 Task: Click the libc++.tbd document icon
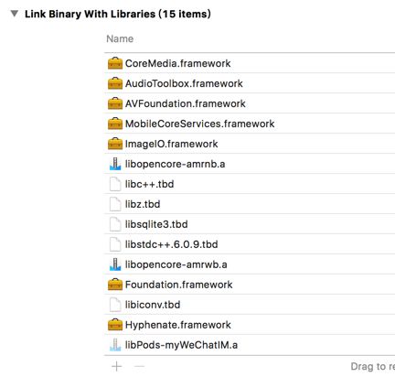pyautogui.click(x=115, y=184)
